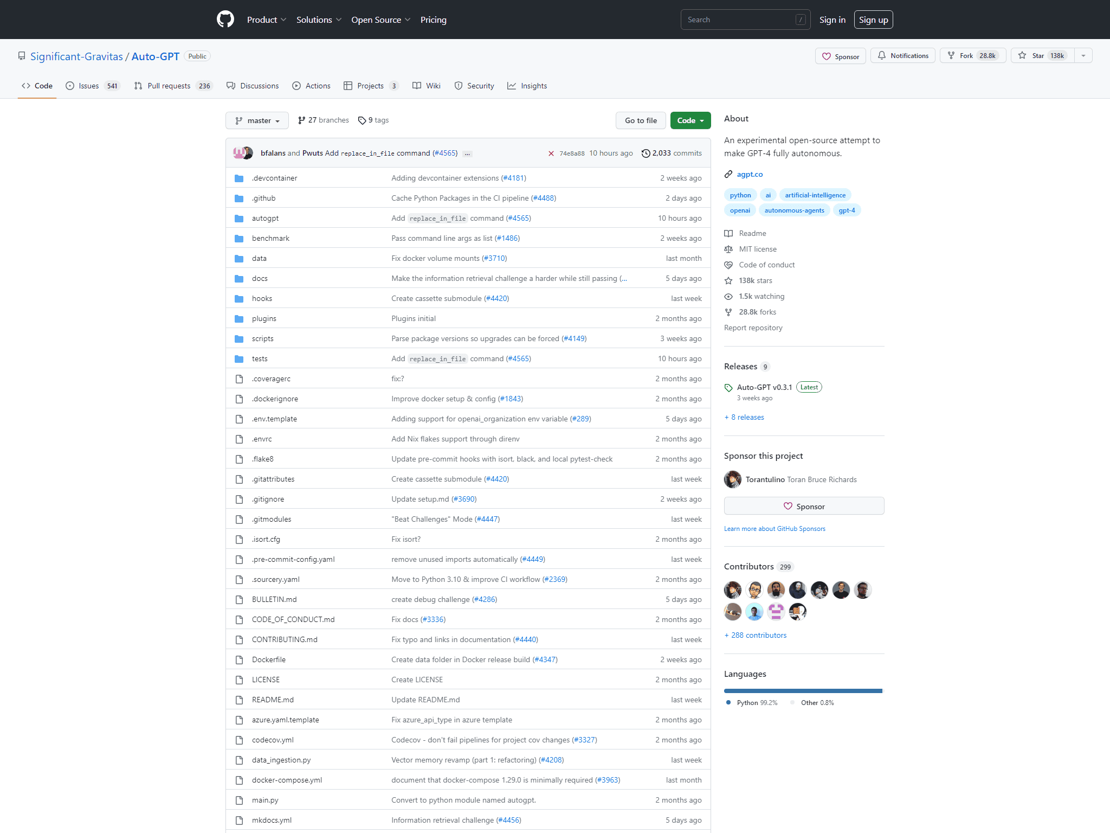Open the .devcontainer folder icon
Screen dimensions: 1110x833
(239, 178)
